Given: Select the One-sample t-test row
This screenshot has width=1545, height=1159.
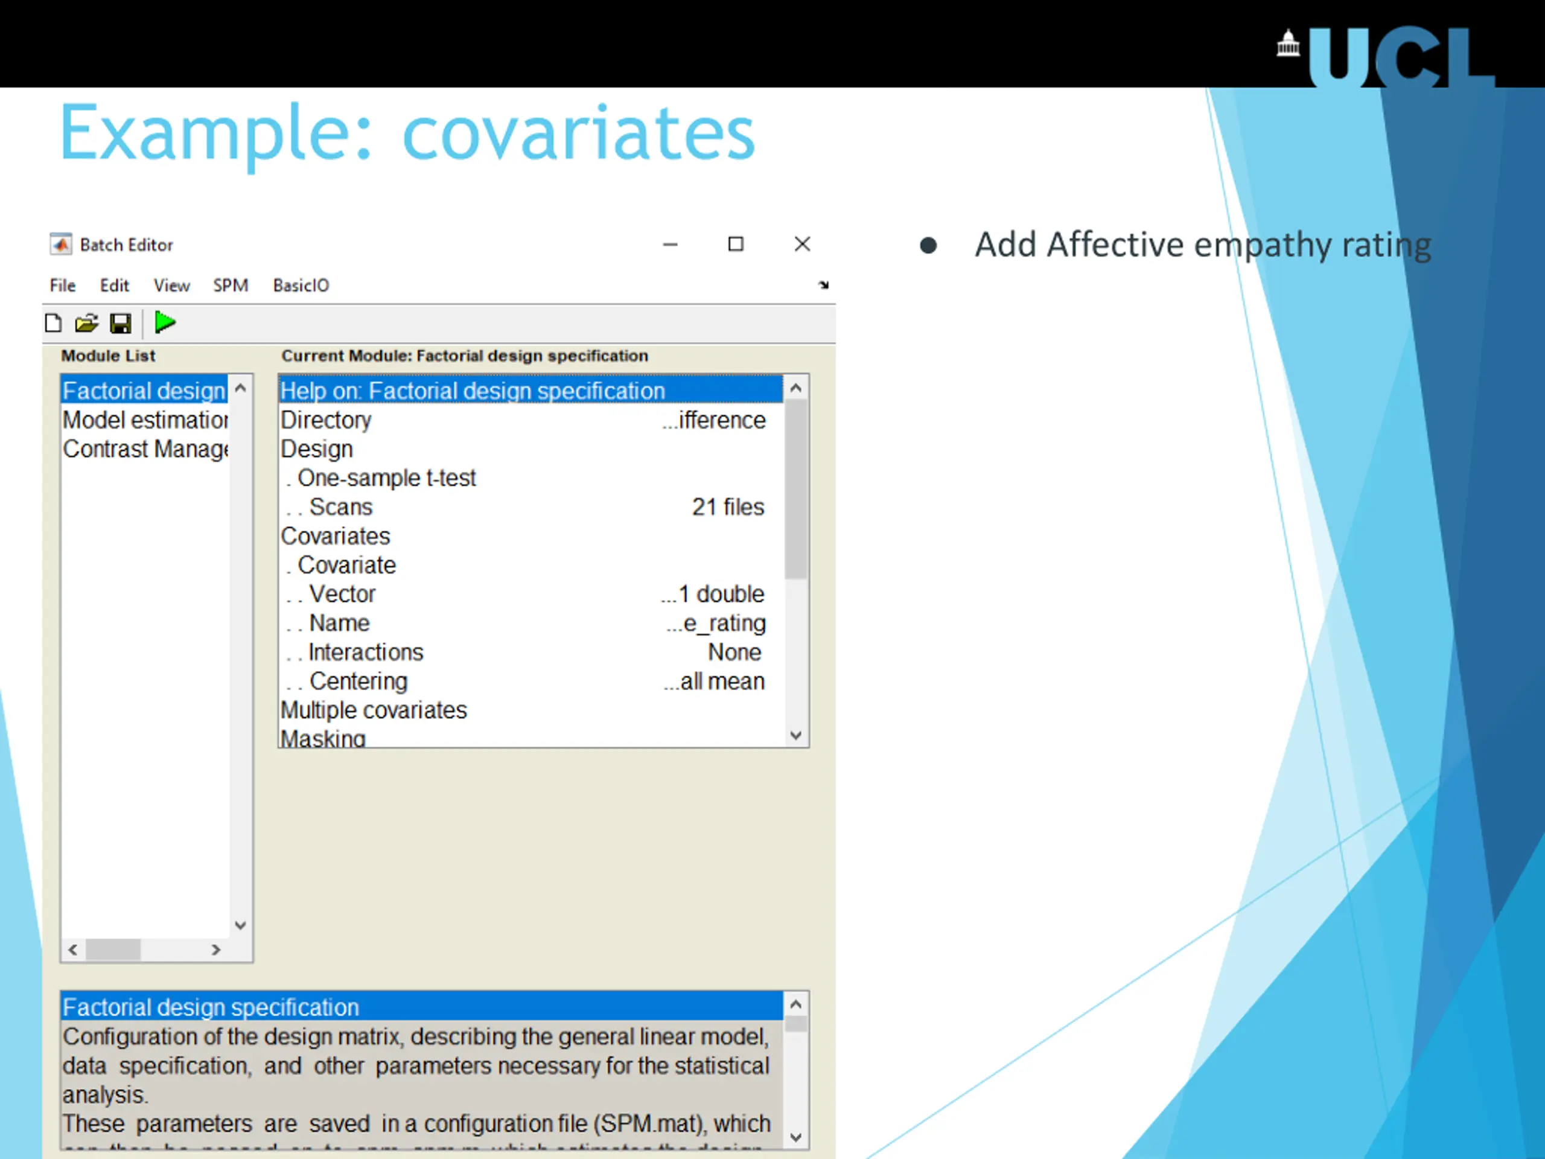Looking at the screenshot, I should coord(531,478).
